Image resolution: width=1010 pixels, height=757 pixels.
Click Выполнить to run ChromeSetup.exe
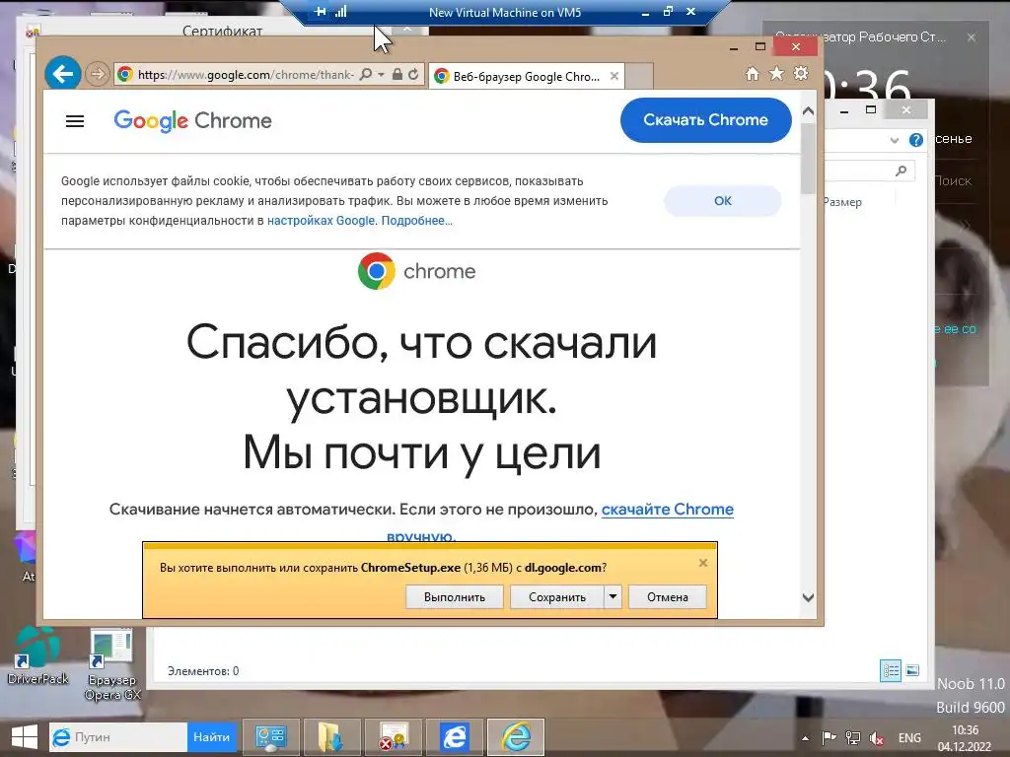pos(454,597)
